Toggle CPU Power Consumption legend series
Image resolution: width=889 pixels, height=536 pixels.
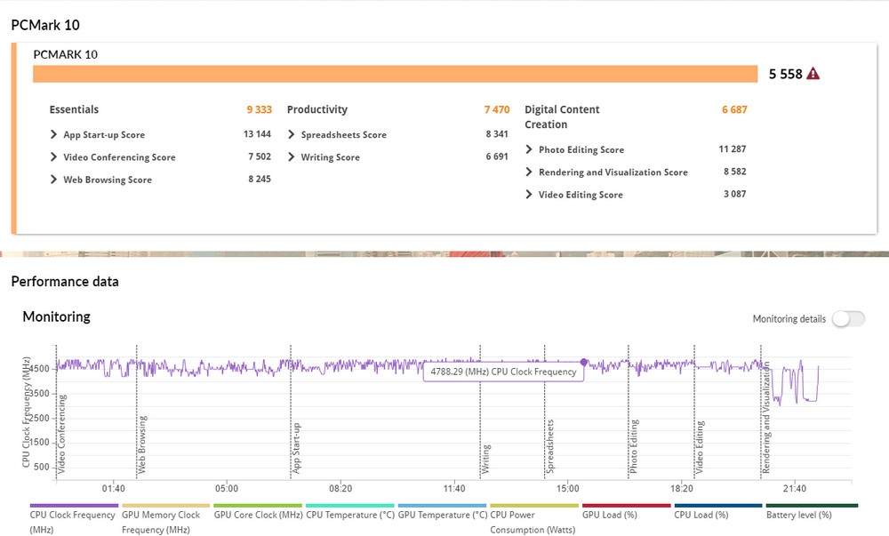533,521
